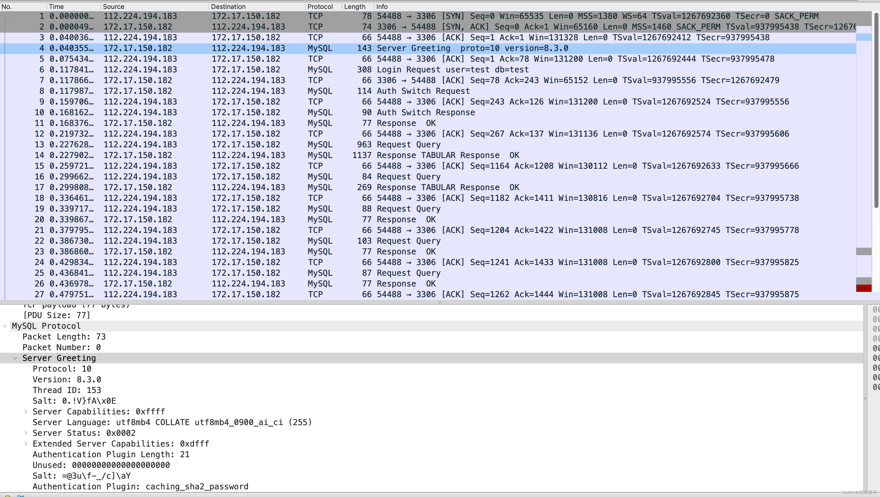Select packet 18 with Seq=1182 Ack=1411

click(428, 198)
